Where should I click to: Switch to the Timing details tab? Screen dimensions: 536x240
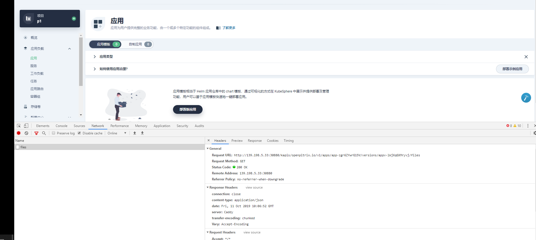[289, 141]
